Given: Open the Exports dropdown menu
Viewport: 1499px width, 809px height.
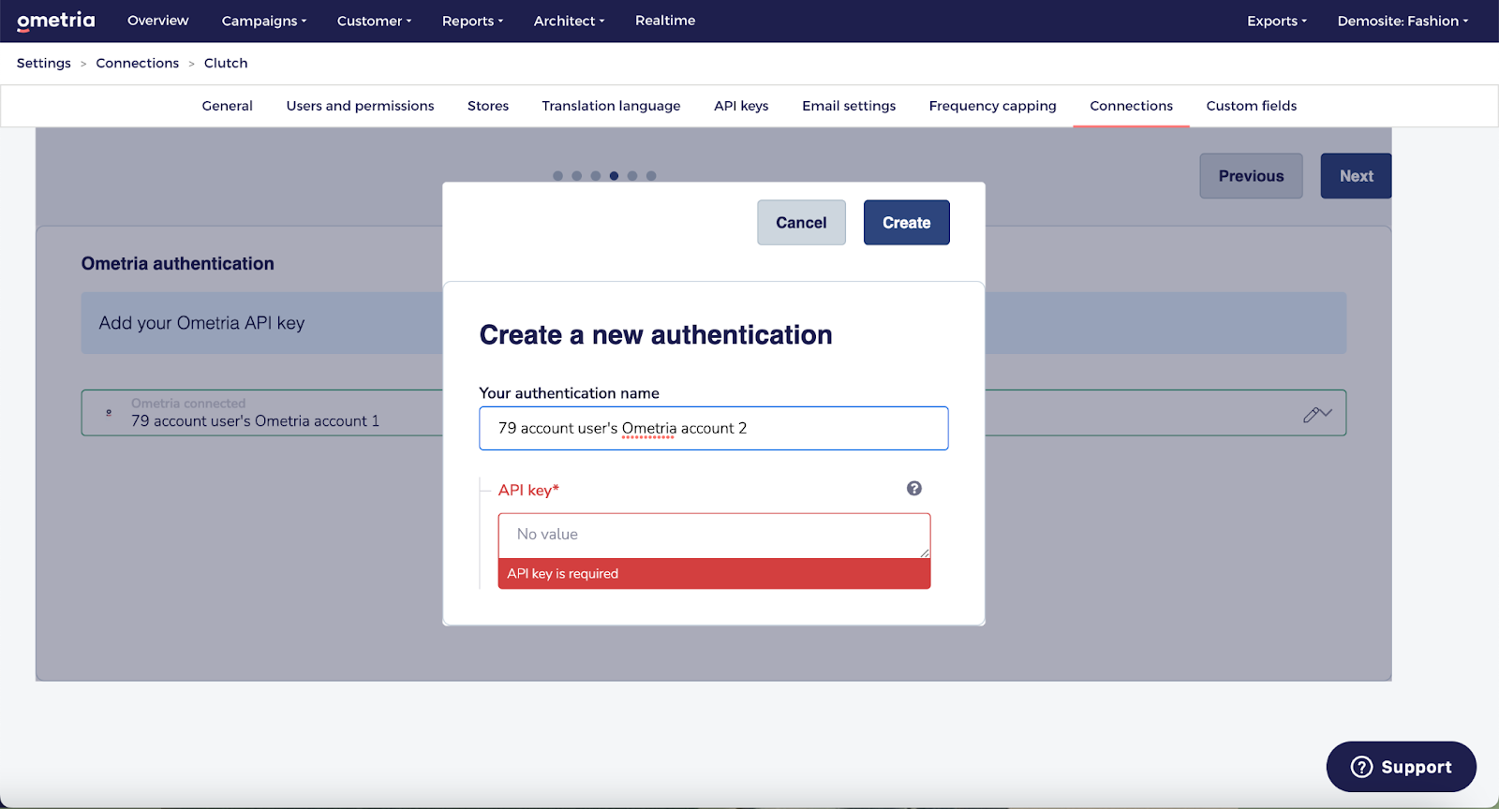Looking at the screenshot, I should [x=1276, y=21].
